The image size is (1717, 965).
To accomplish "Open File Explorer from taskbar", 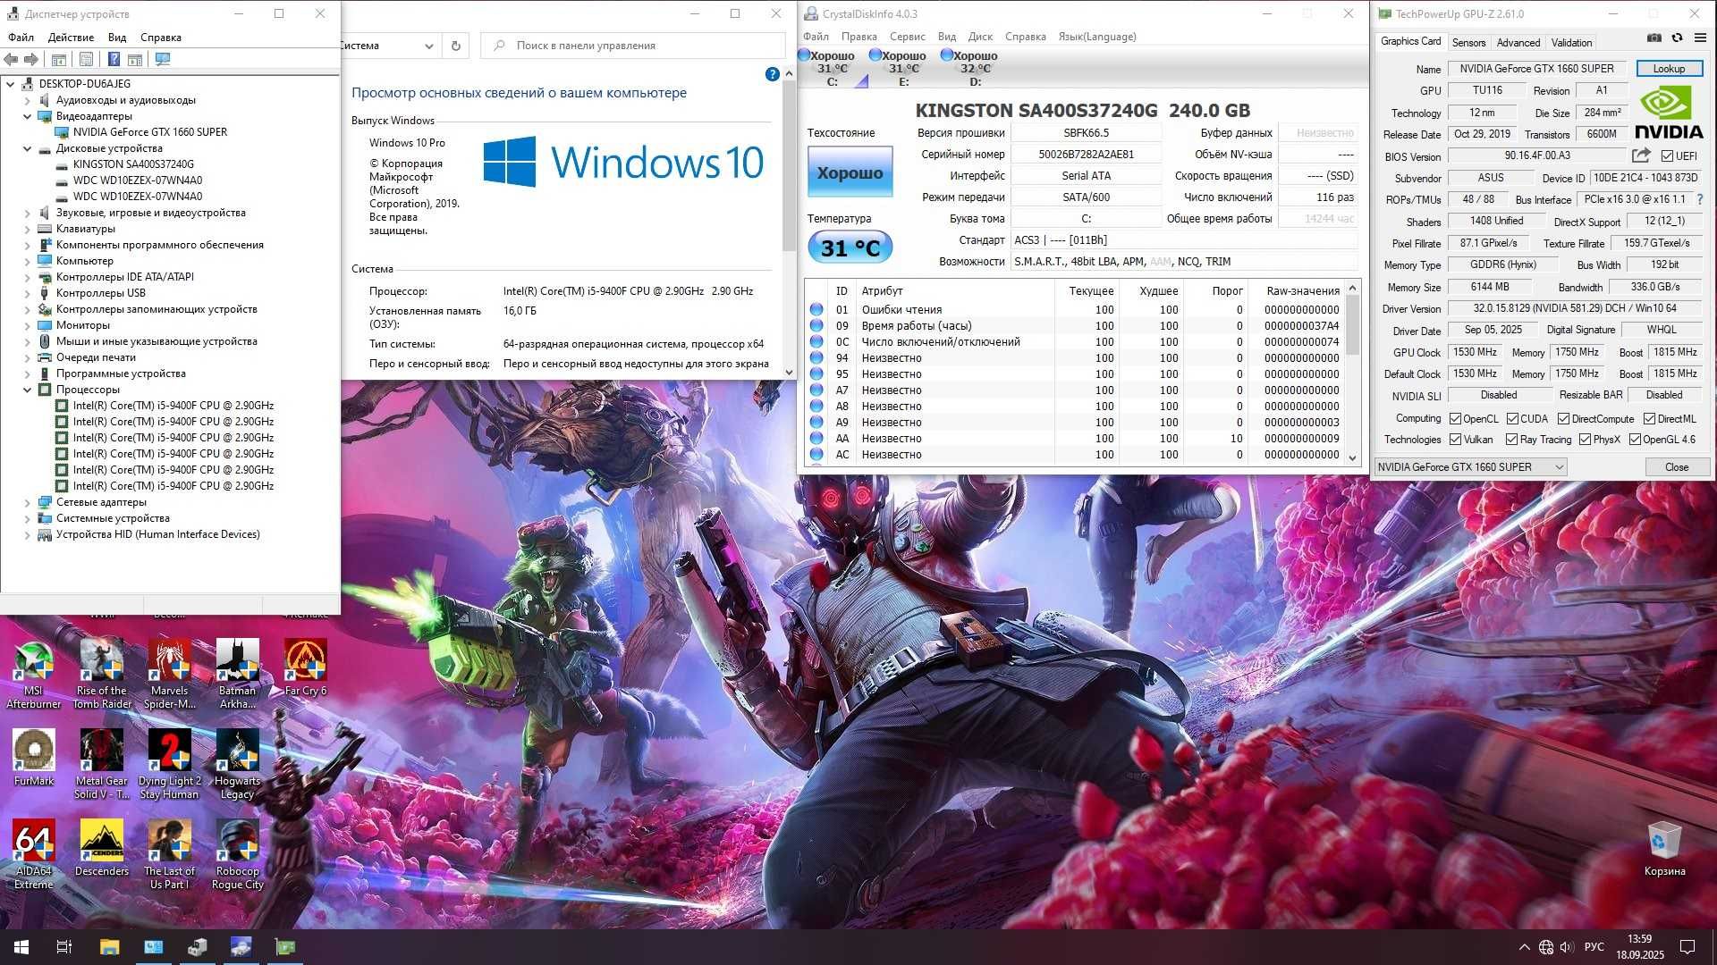I will (x=109, y=946).
